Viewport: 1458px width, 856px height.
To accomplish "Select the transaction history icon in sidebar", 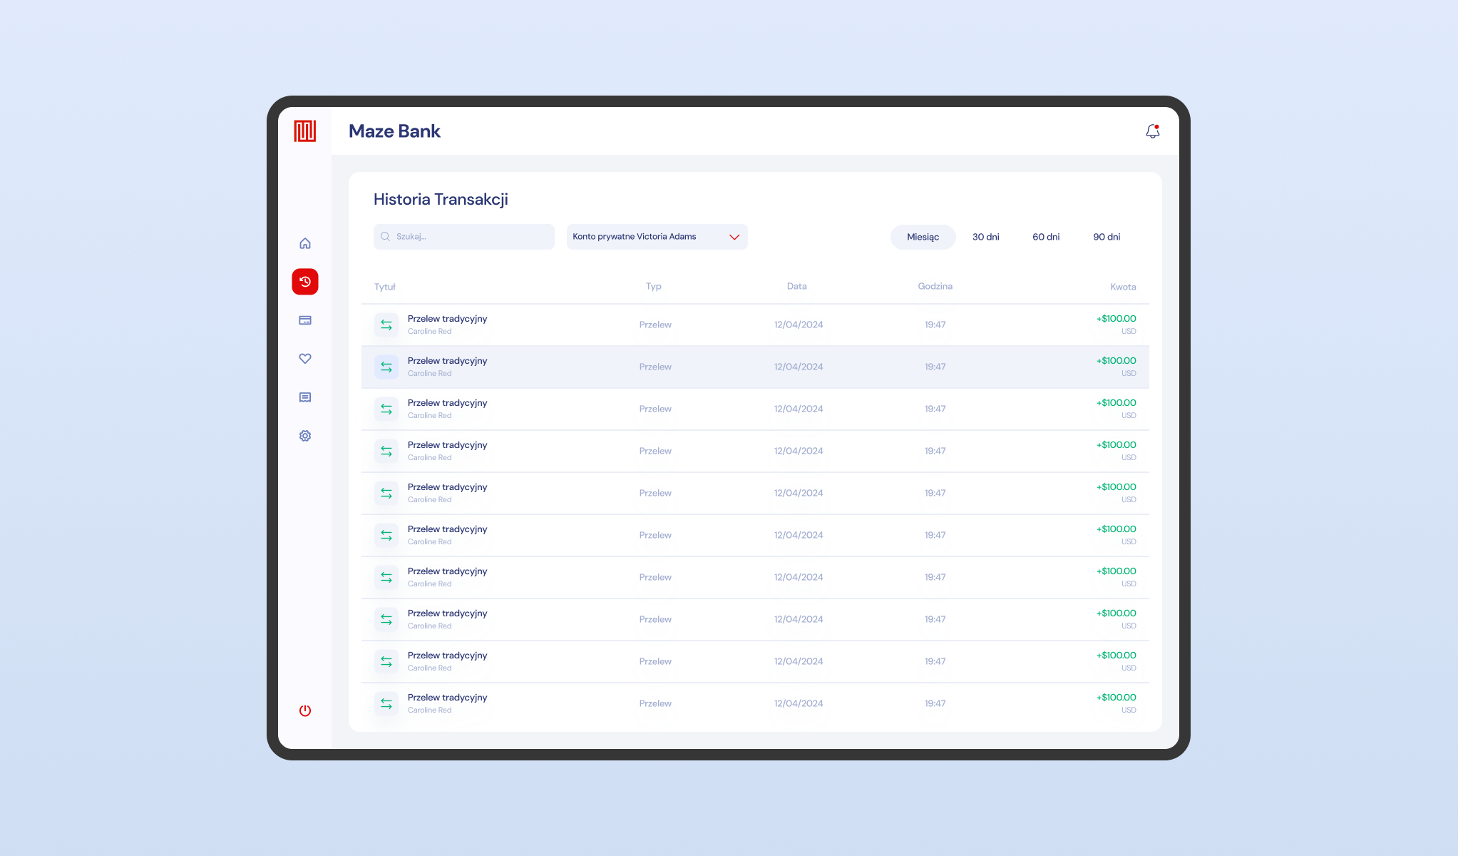I will [x=305, y=281].
